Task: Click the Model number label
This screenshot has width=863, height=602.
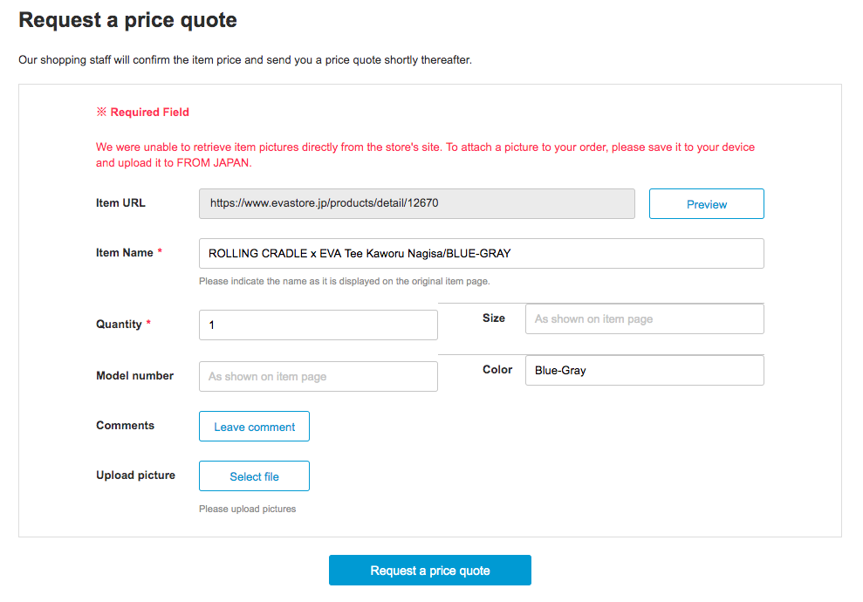Action: coord(135,375)
